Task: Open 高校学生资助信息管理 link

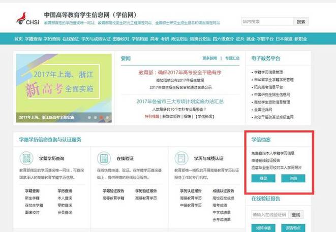Action: [x=272, y=102]
